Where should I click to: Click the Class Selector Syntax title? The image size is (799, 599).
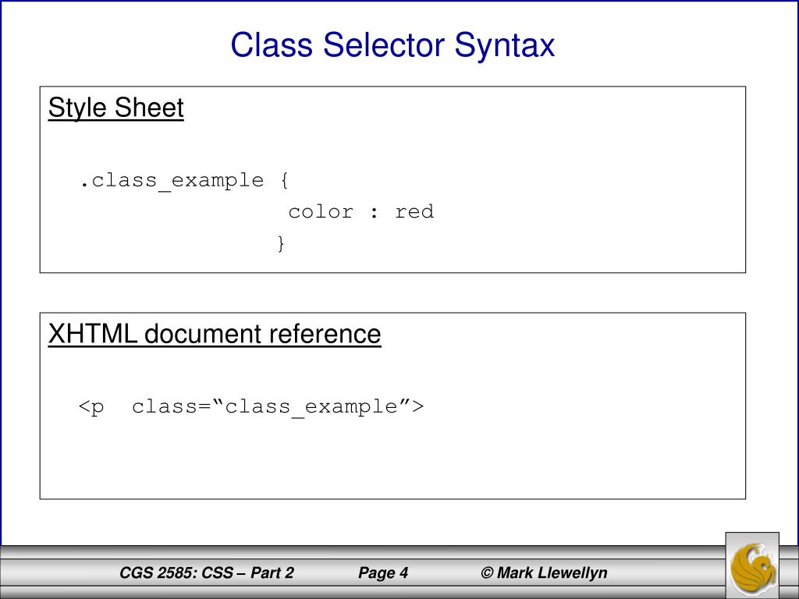(x=392, y=44)
